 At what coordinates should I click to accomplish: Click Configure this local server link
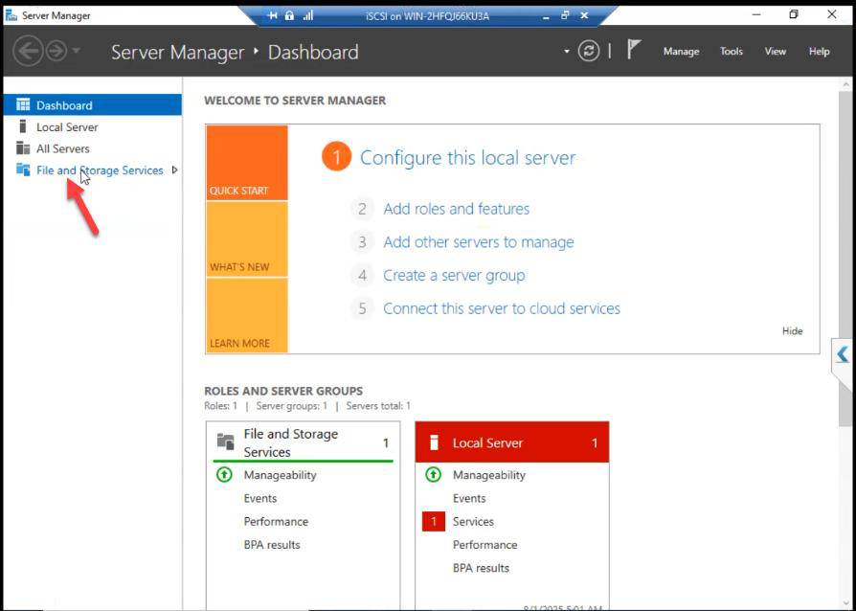click(468, 158)
